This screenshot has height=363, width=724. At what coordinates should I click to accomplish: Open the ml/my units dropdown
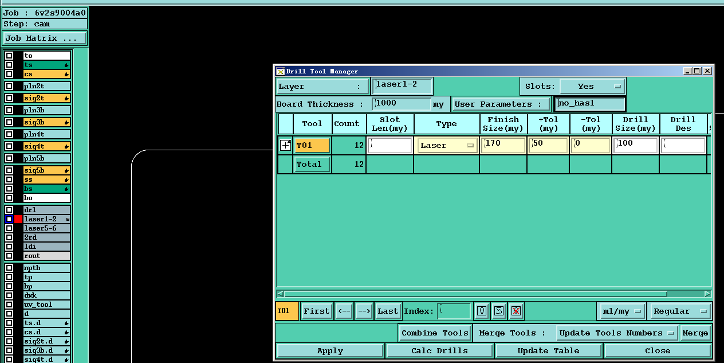[x=621, y=311]
